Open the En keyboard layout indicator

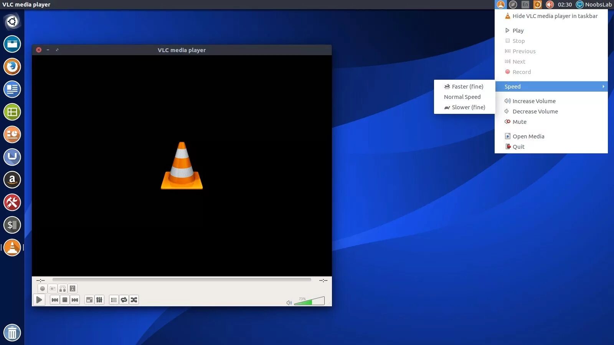pos(525,5)
